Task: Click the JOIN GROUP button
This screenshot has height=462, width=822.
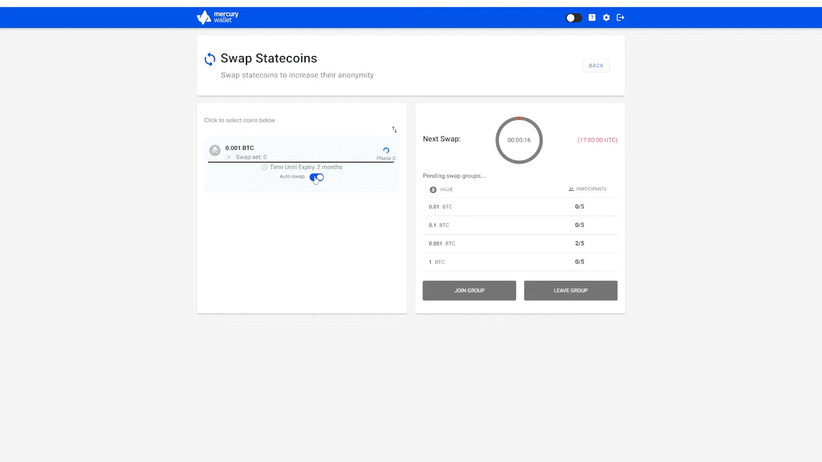Action: click(x=469, y=290)
